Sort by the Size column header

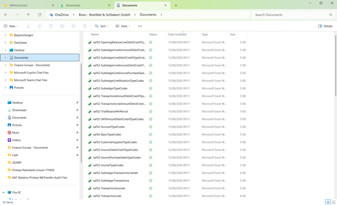(x=233, y=34)
